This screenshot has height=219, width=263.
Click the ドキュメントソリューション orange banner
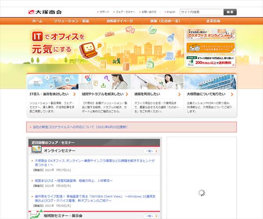click(x=210, y=48)
